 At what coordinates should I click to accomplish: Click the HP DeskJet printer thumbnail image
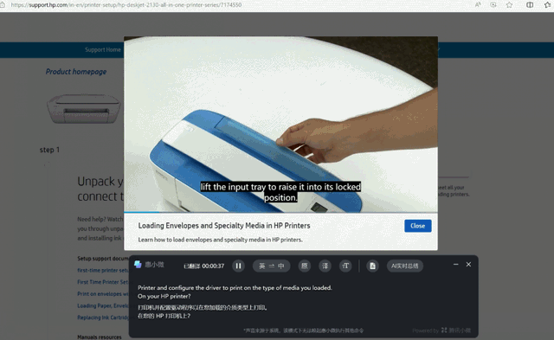tap(84, 109)
